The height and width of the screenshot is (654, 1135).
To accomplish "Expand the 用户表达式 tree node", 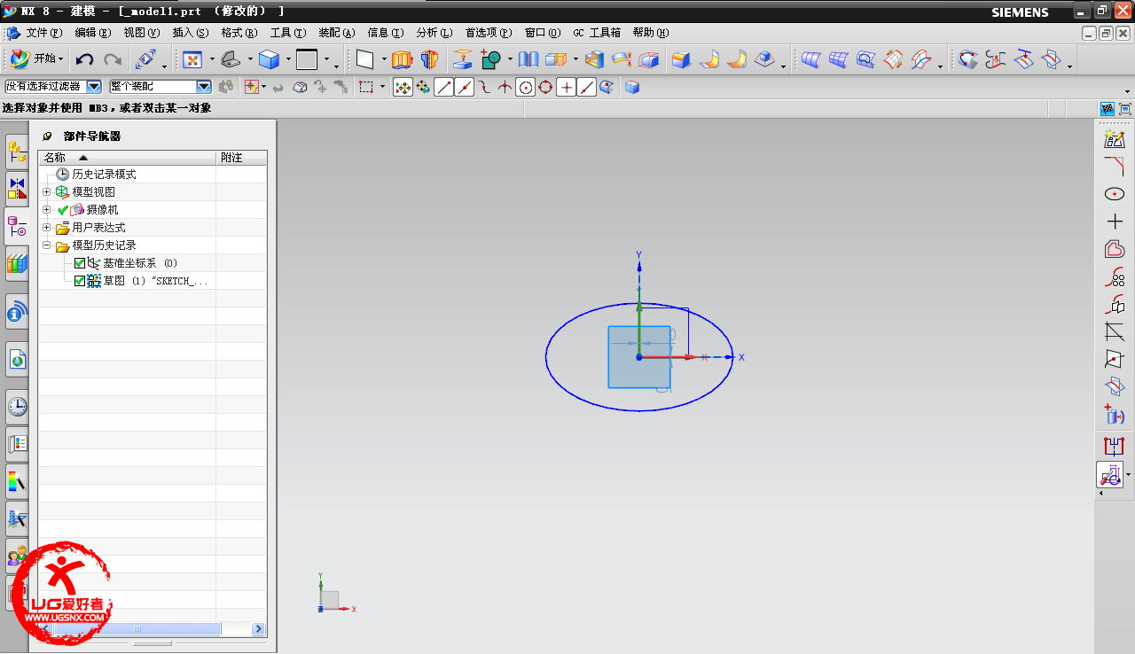I will [46, 228].
